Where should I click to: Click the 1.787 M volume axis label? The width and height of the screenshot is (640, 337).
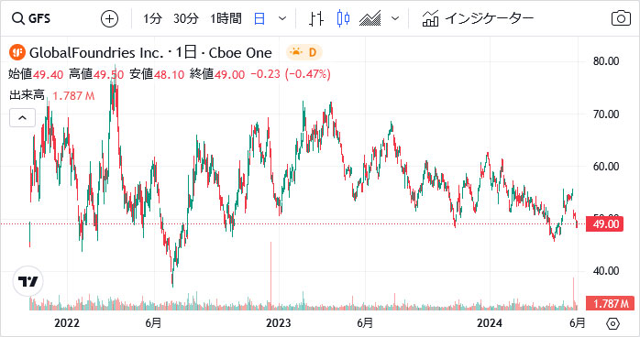point(610,304)
